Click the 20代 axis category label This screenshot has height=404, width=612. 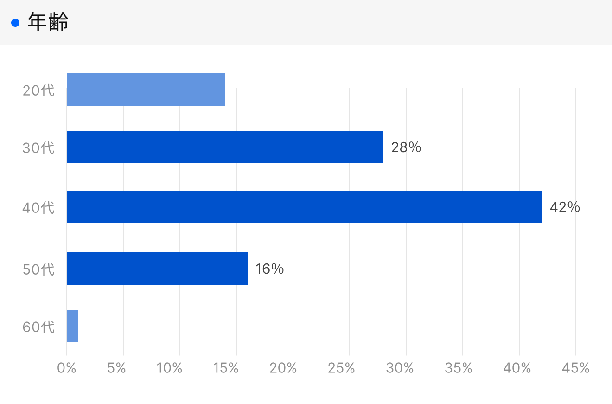[38, 90]
